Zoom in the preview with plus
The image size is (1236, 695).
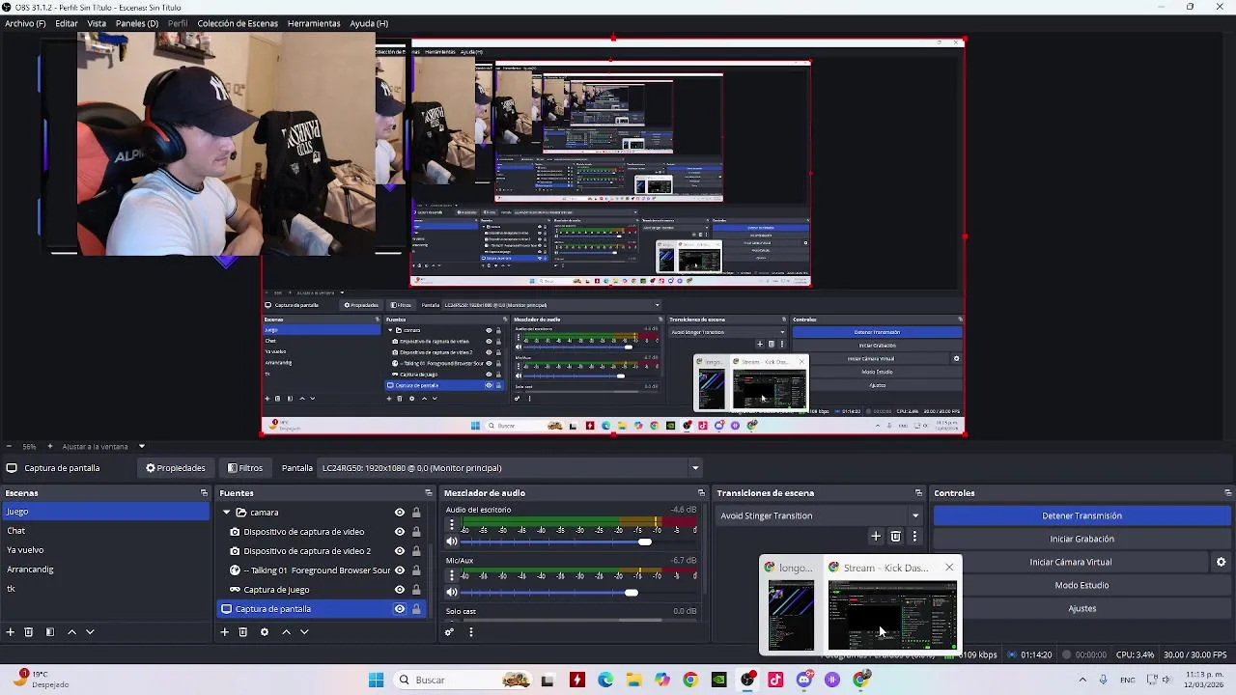pyautogui.click(x=50, y=446)
